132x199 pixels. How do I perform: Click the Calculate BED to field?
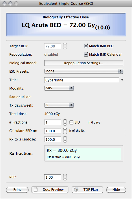pyautogui.click(x=53, y=131)
